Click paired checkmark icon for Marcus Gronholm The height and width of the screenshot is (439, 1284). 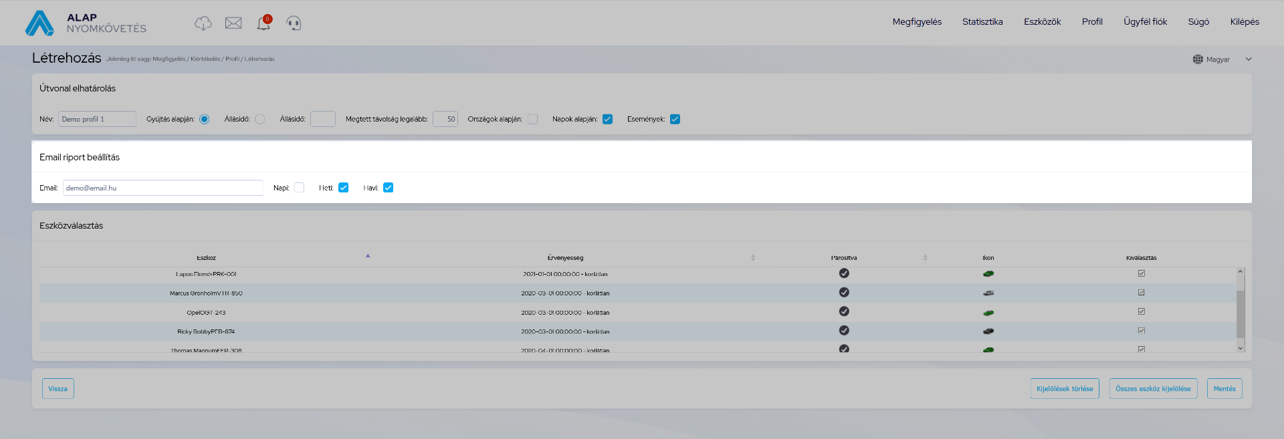pos(844,293)
